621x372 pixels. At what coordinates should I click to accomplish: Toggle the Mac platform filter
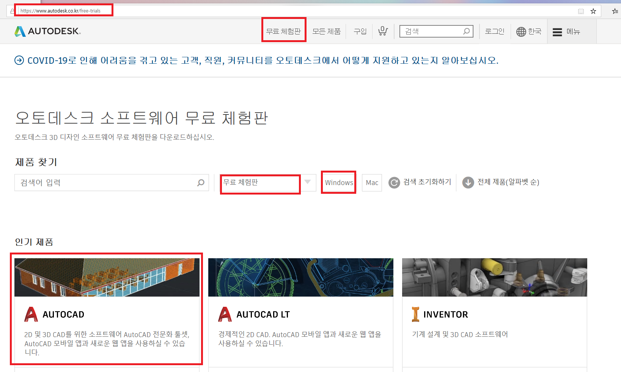(x=372, y=183)
